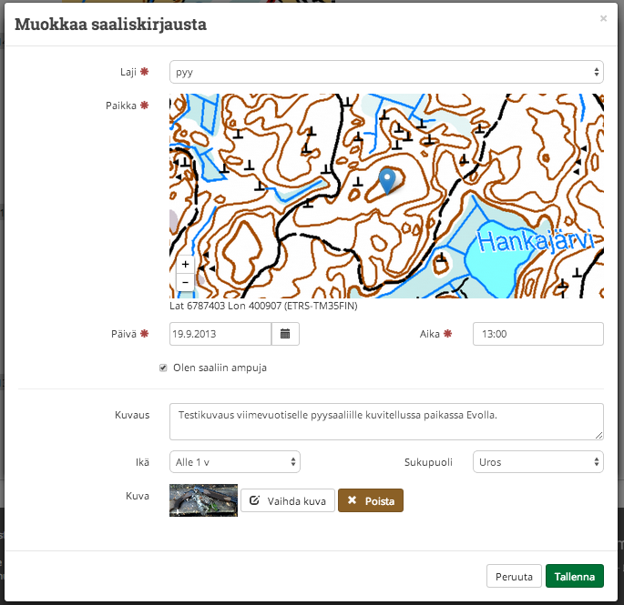
Task: Click the resize handle of Kuvaus textarea
Action: (x=598, y=435)
